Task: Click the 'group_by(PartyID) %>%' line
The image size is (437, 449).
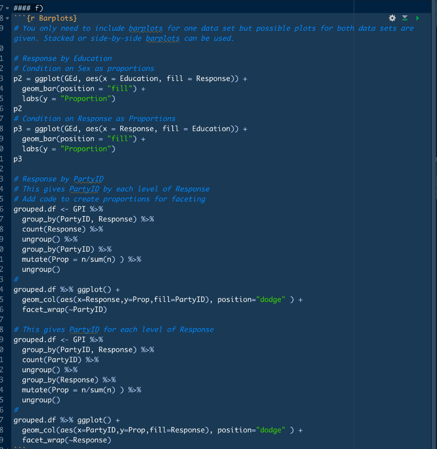Action: pos(67,249)
